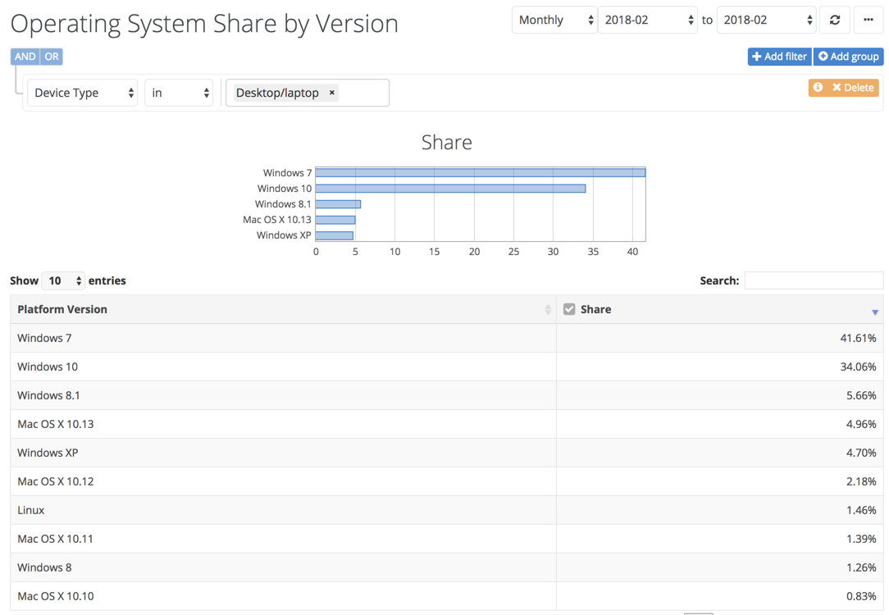
Task: Open the Monthly frequency dropdown
Action: [x=554, y=19]
